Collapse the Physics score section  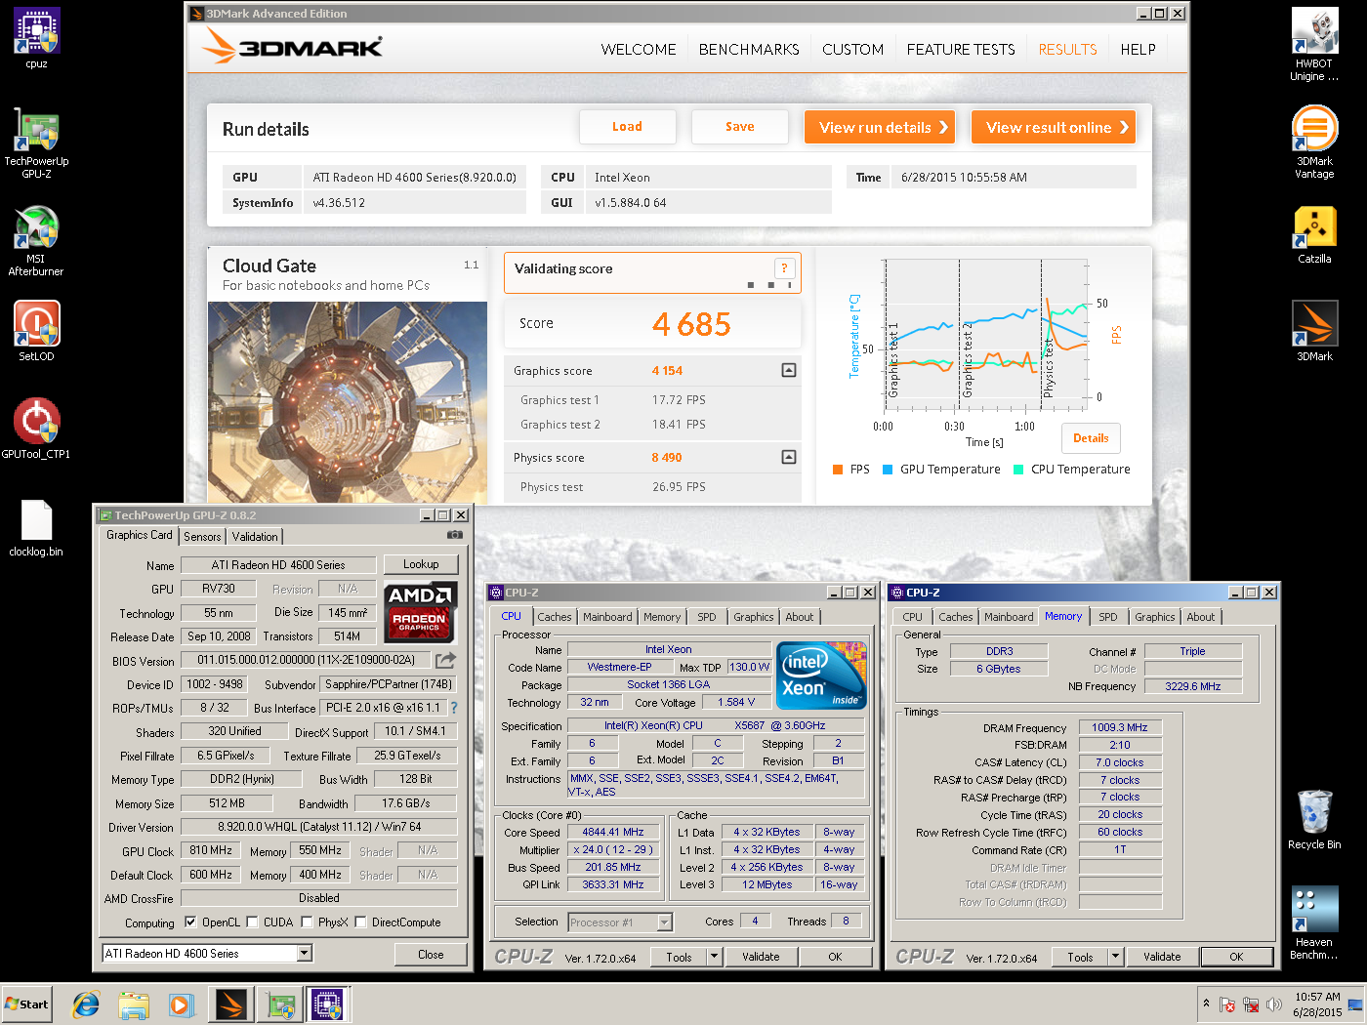(x=789, y=457)
